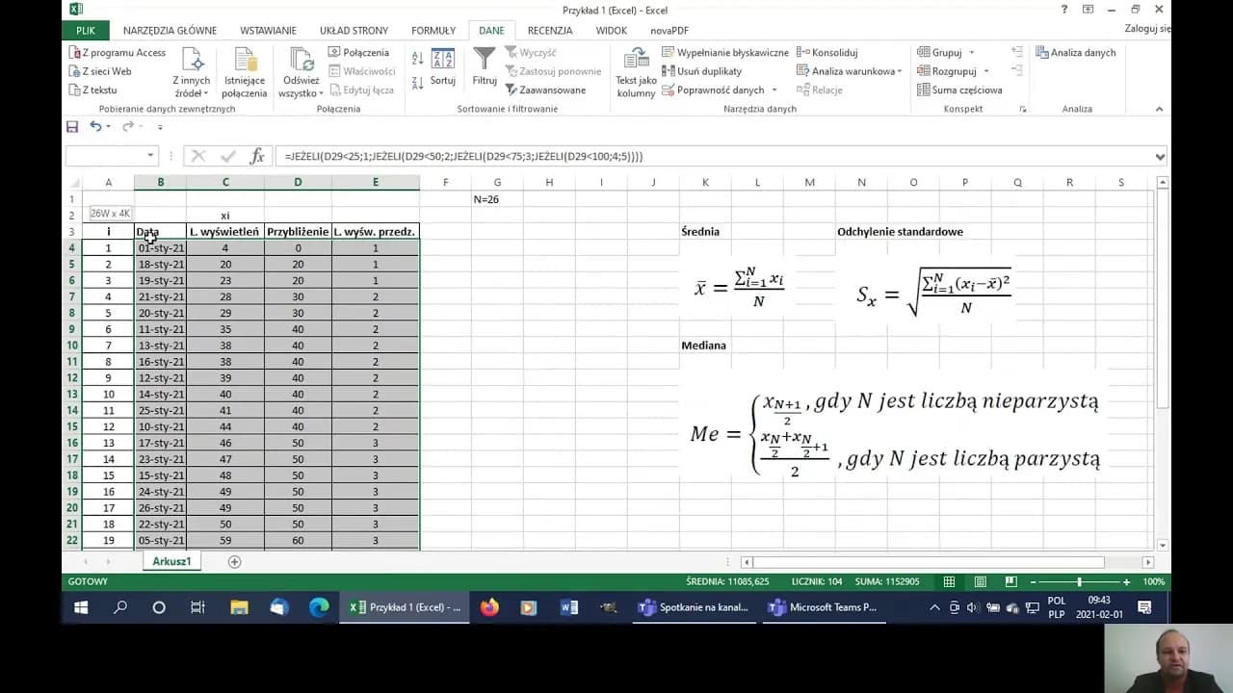Click the Sortuj sort dialog icon
1233x693 pixels.
(x=443, y=61)
